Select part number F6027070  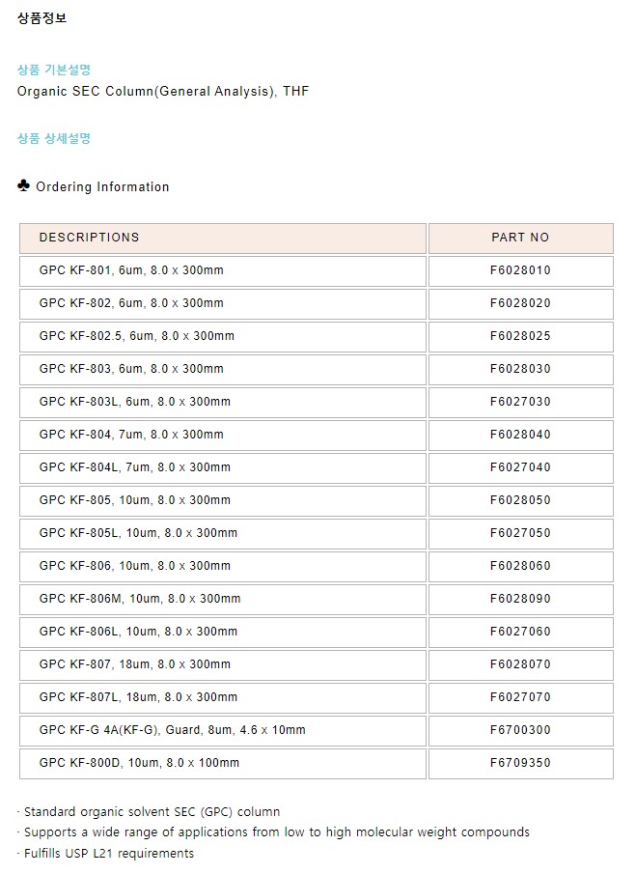click(520, 697)
